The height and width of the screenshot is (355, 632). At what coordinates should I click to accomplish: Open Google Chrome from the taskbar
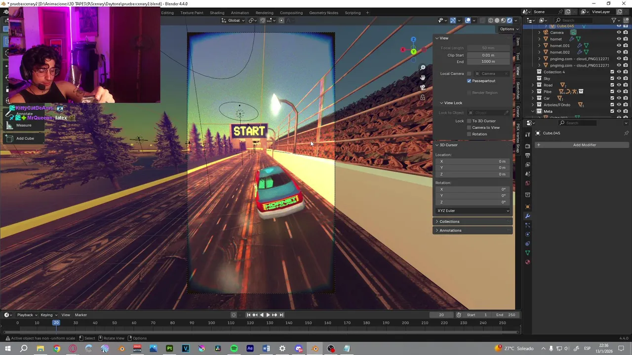click(x=57, y=349)
